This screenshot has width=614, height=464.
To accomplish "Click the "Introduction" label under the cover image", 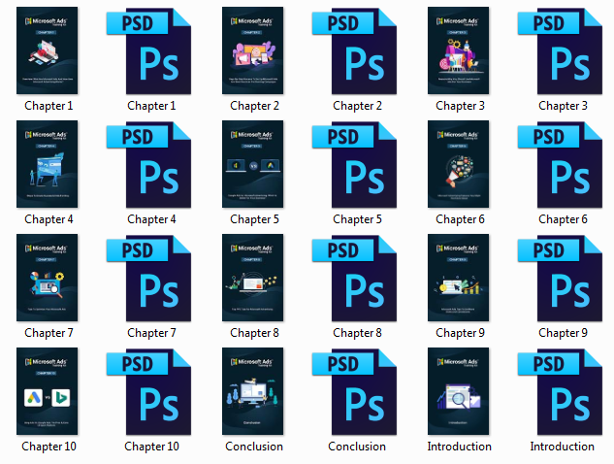I will point(459,447).
